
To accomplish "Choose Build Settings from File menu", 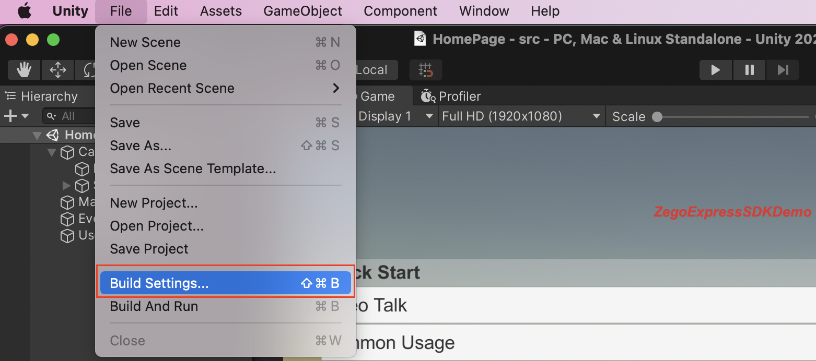I will (x=225, y=283).
